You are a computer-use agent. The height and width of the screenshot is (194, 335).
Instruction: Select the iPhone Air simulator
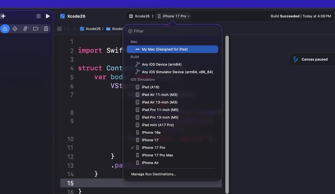click(172, 163)
